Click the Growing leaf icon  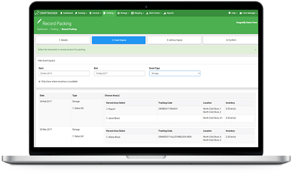tap(76, 13)
